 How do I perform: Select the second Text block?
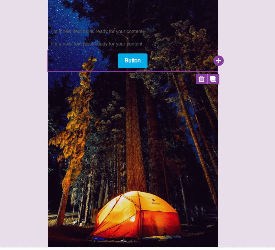(x=97, y=44)
